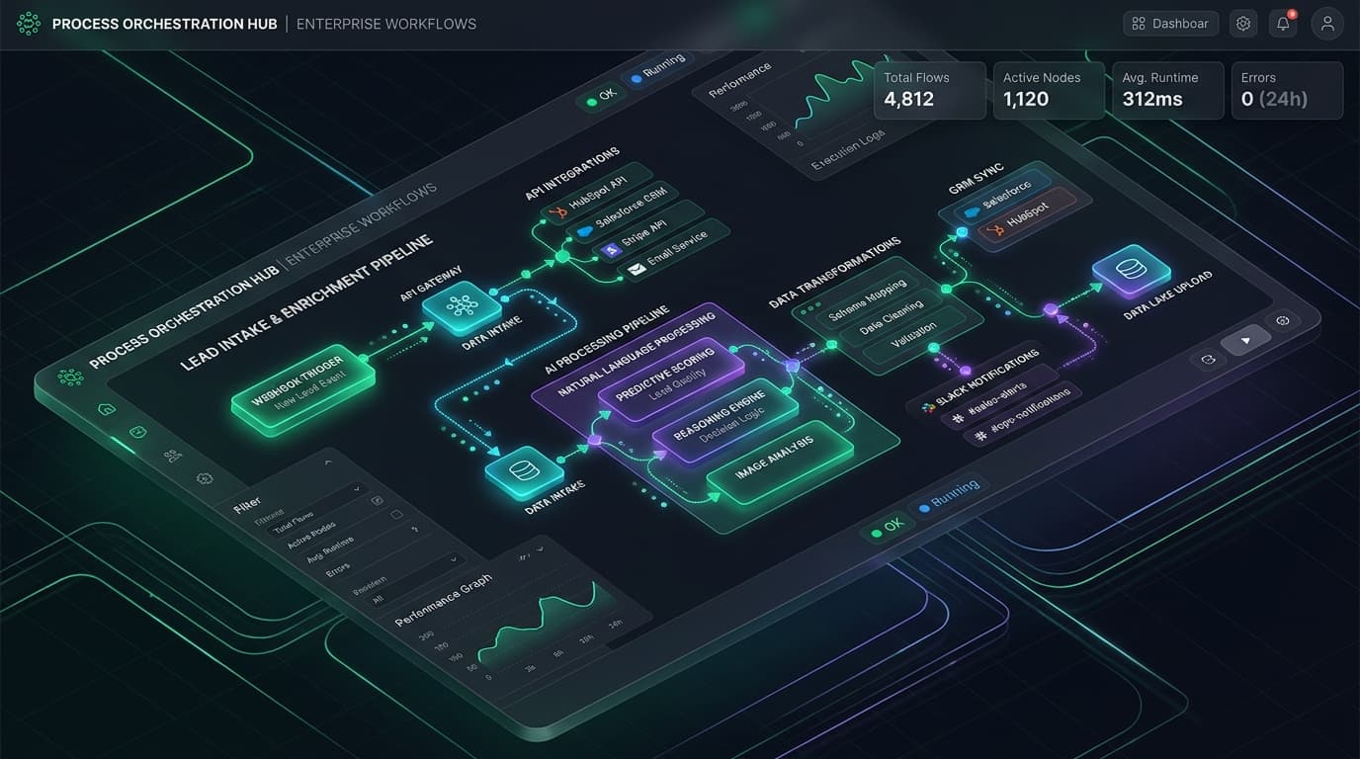Open settings gear in the top header
The height and width of the screenshot is (759, 1360).
(1243, 24)
